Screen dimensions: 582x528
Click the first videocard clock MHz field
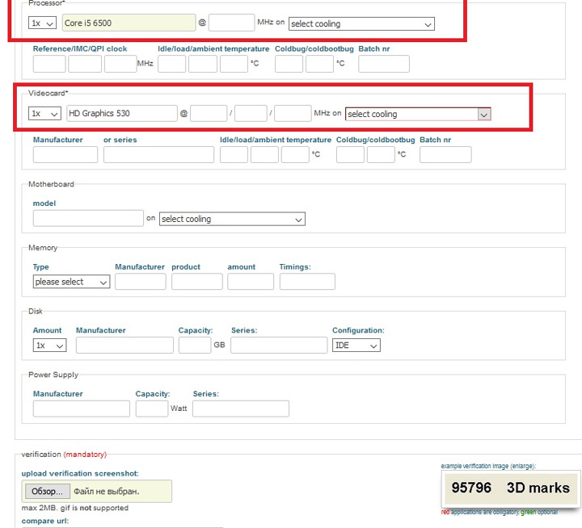tap(209, 114)
